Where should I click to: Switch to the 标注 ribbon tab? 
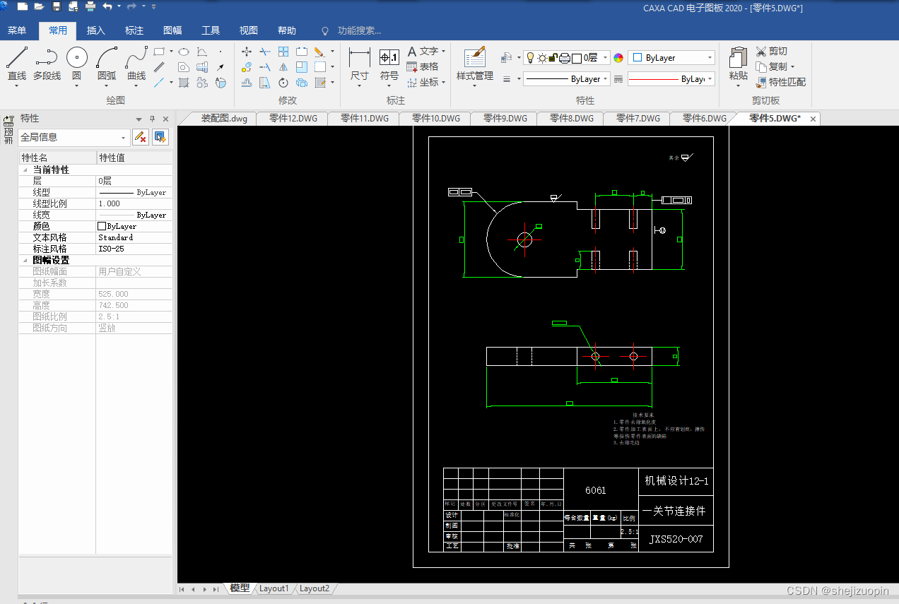point(134,30)
